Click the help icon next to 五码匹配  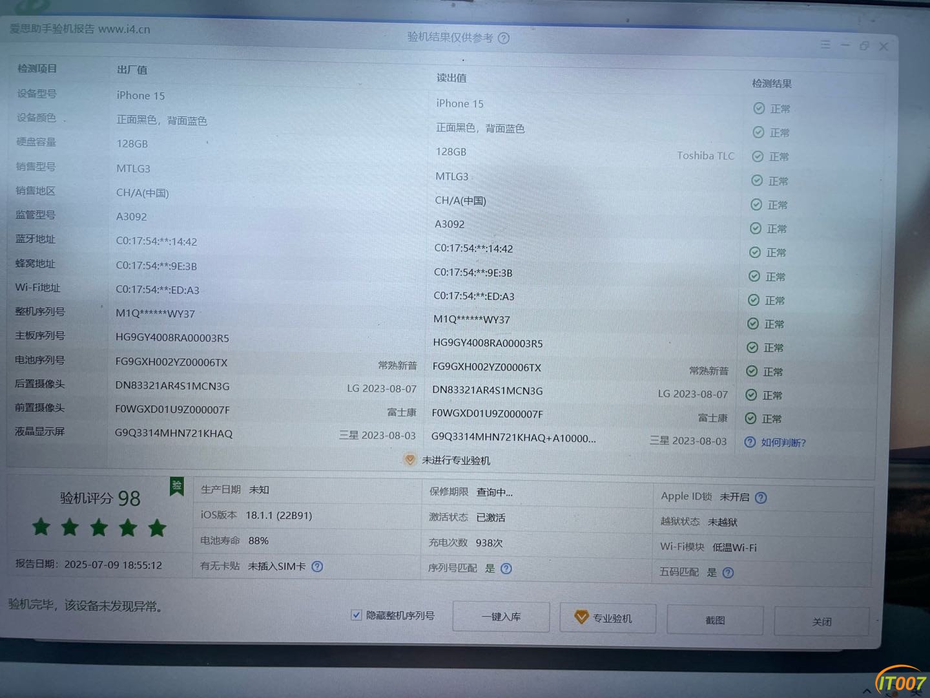point(728,573)
